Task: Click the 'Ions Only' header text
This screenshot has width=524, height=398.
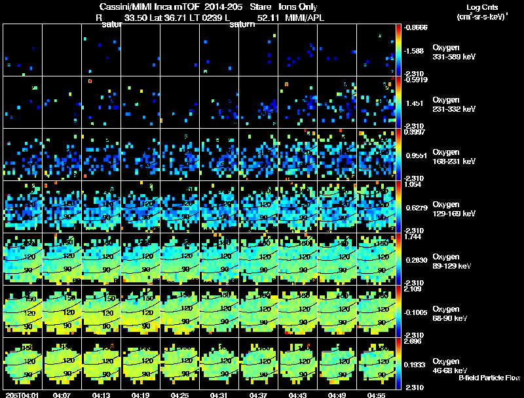Action: tap(298, 7)
